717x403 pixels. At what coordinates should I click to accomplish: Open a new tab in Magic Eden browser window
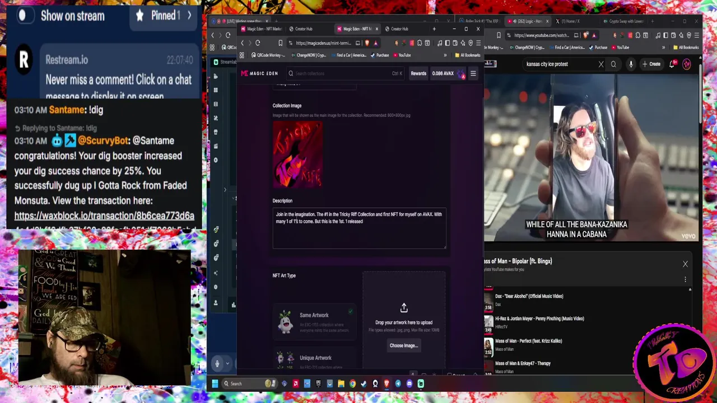click(434, 29)
